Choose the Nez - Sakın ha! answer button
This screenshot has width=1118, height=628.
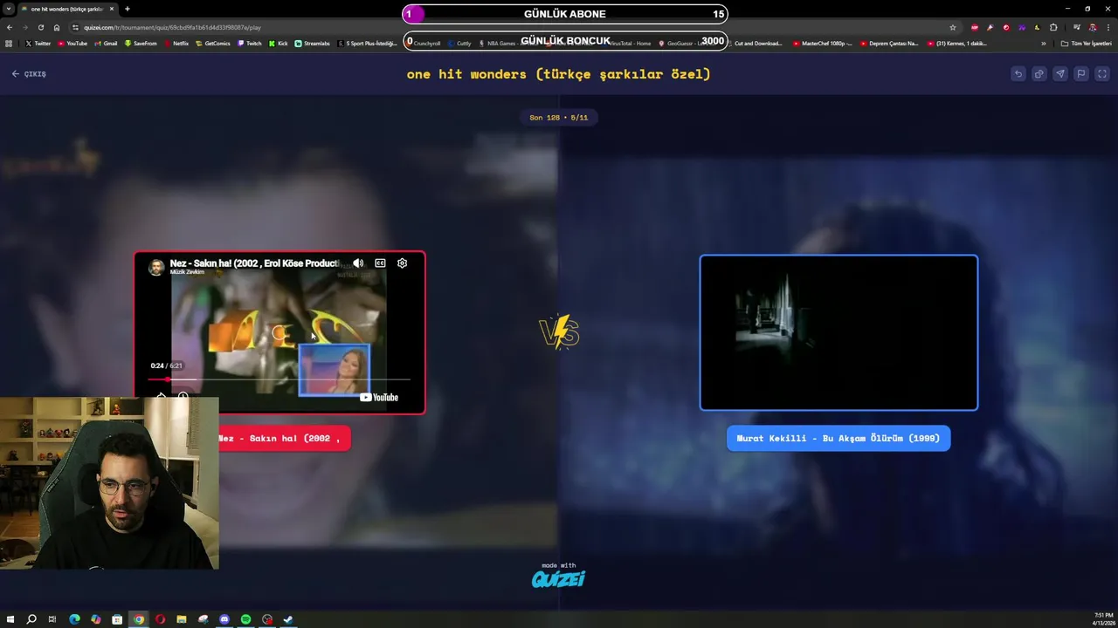point(284,439)
